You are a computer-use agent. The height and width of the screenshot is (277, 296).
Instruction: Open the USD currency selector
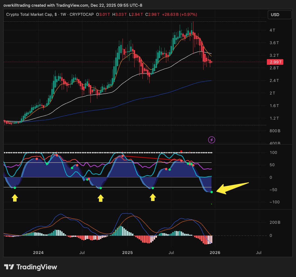[280, 15]
